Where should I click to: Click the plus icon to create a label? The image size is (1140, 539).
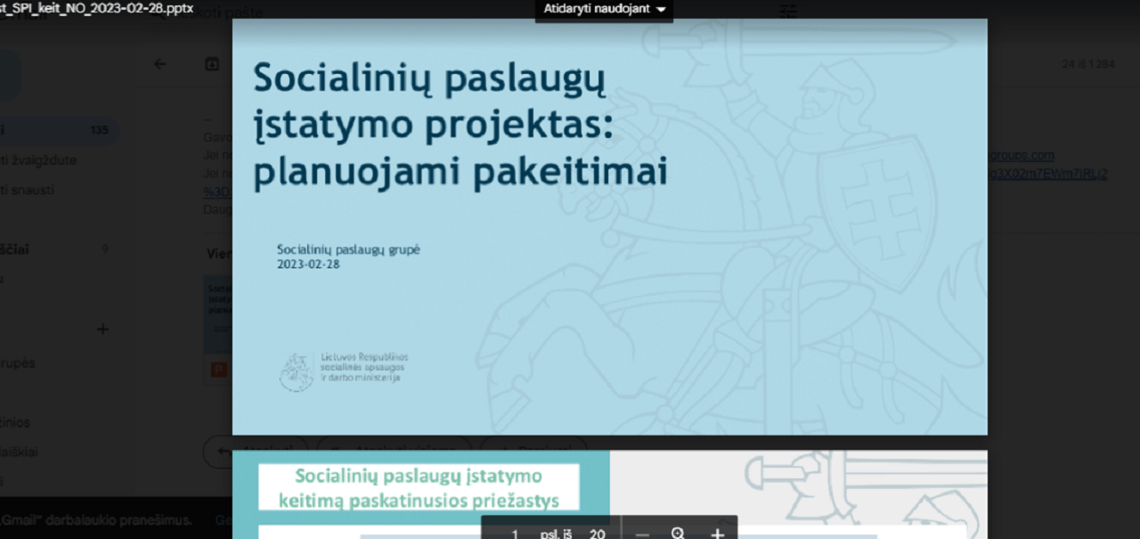102,329
